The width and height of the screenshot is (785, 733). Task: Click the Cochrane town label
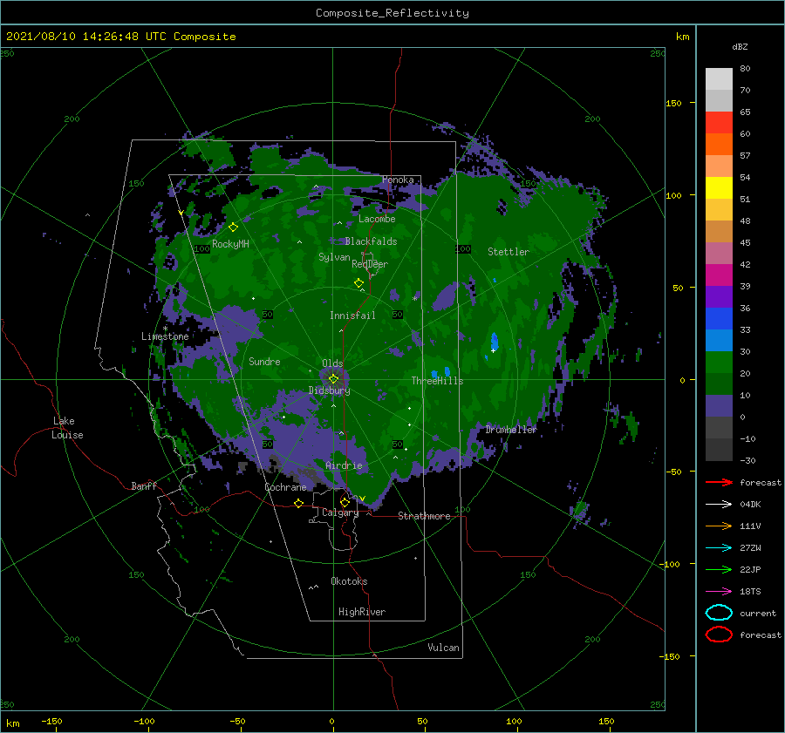(285, 487)
